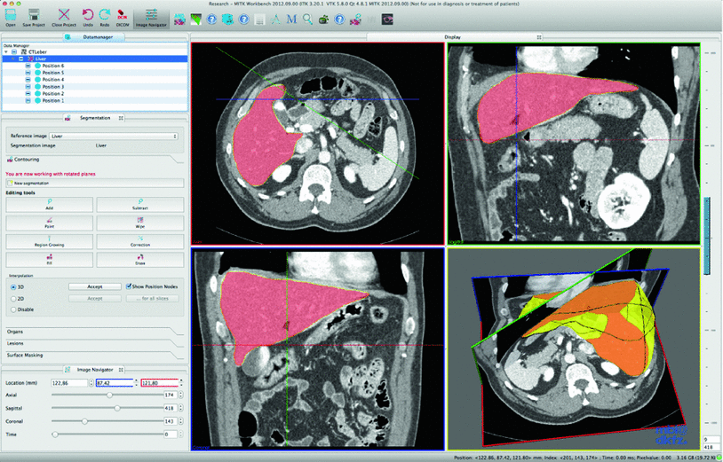The image size is (723, 462).
Task: Expand the Organs section
Action: (x=94, y=332)
